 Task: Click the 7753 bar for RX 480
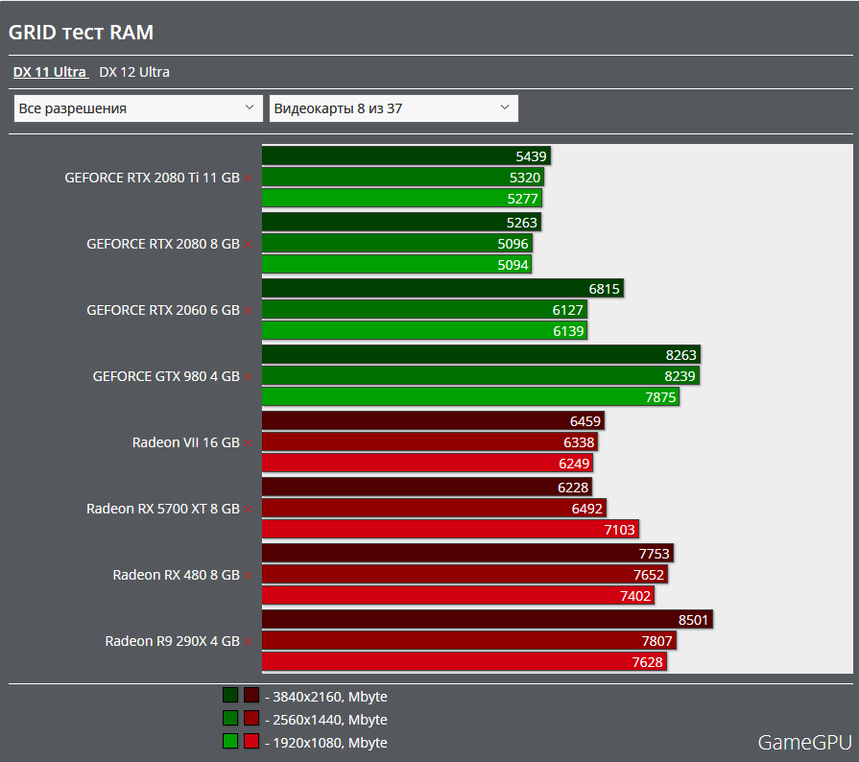coord(467,554)
